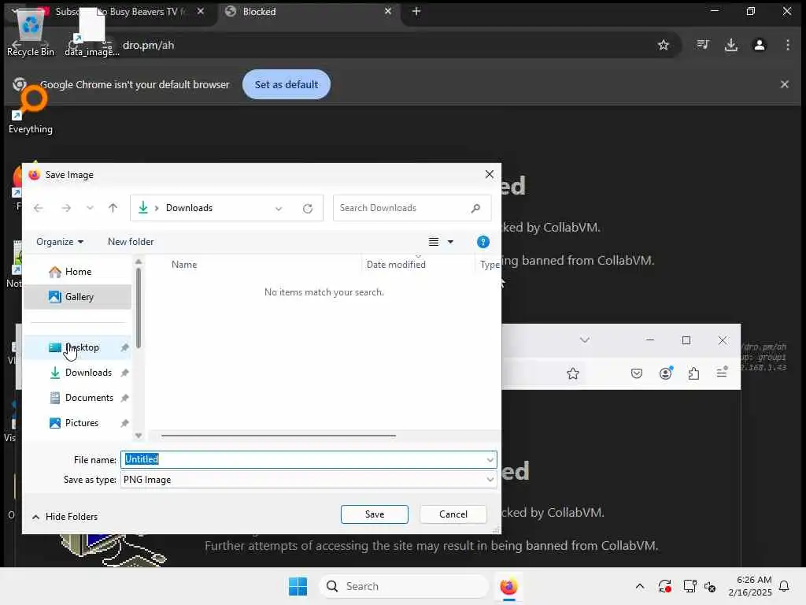Select Home in the navigation pane
This screenshot has width=806, height=605.
(x=78, y=272)
